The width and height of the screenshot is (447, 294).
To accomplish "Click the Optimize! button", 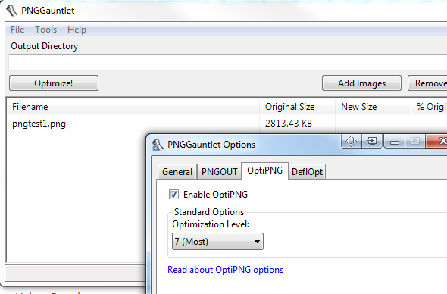I will [x=54, y=83].
